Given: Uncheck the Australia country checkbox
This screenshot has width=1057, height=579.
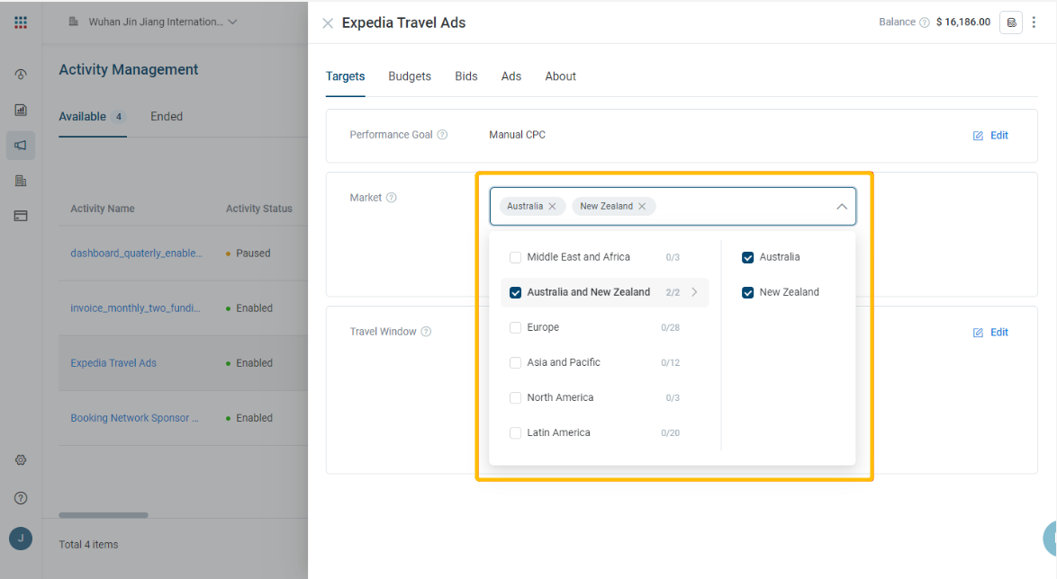Looking at the screenshot, I should tap(747, 257).
